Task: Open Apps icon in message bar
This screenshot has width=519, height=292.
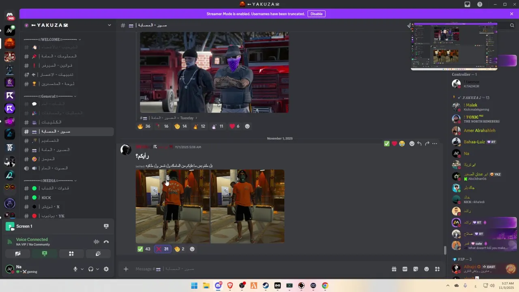Action: [437, 269]
